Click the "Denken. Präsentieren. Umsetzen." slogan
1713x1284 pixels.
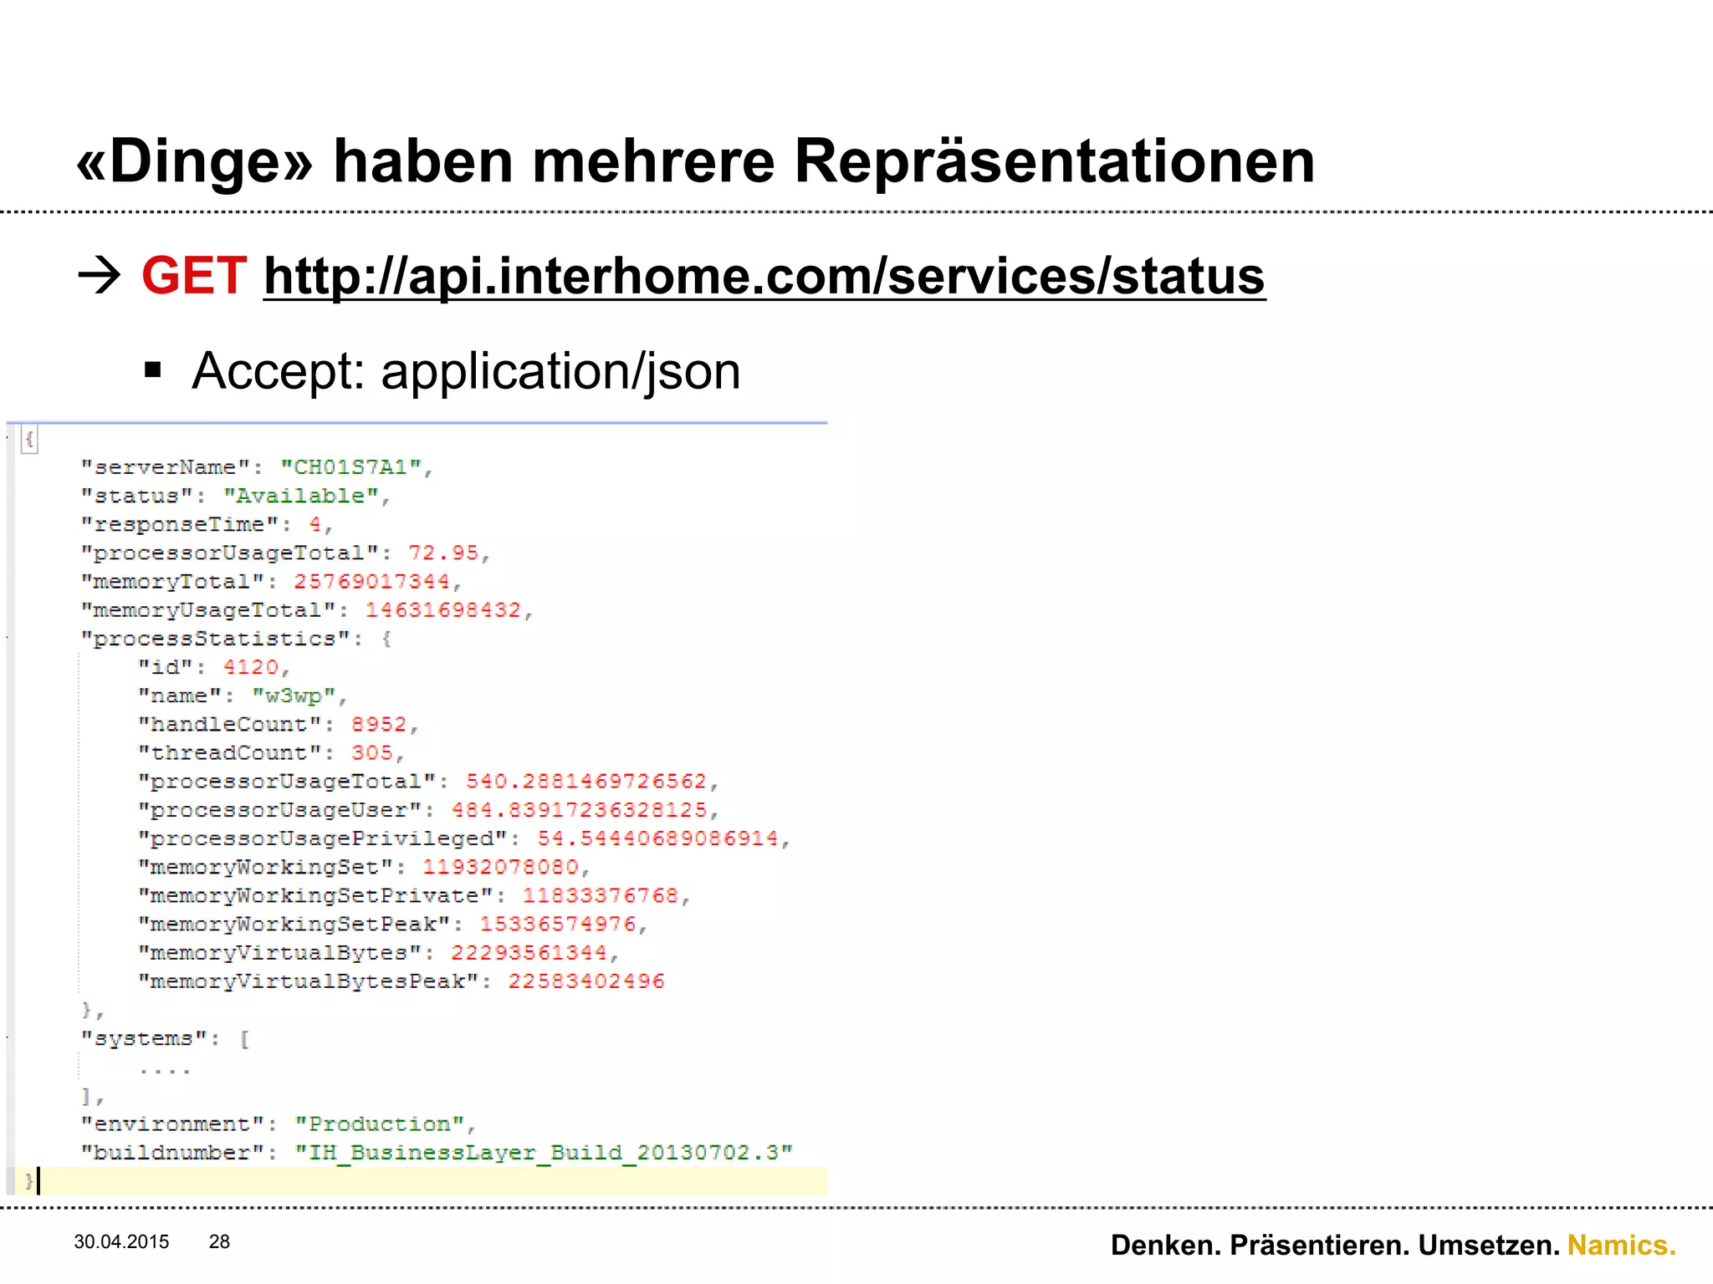click(1335, 1245)
